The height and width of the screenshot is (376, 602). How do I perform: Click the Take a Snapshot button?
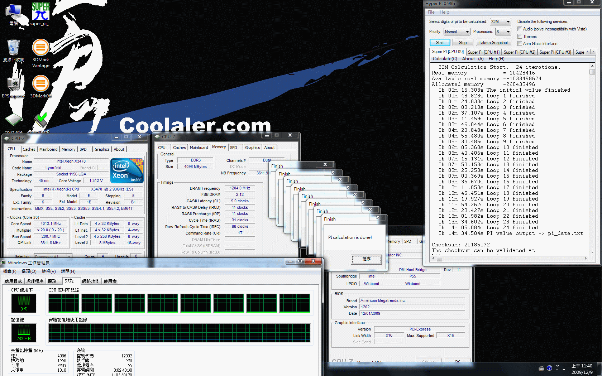pos(493,43)
